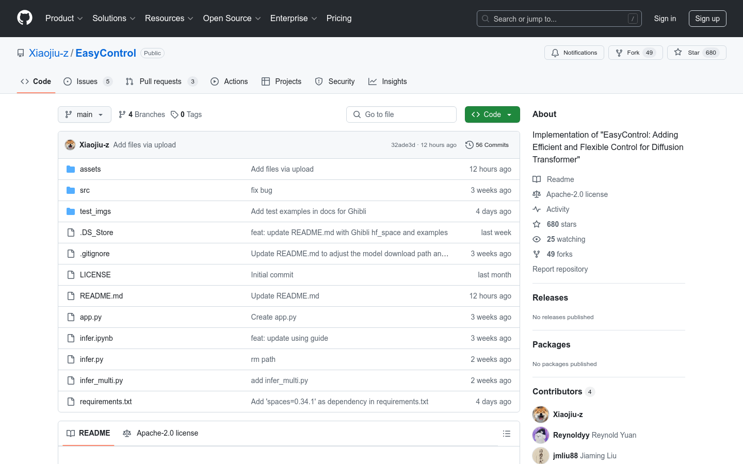This screenshot has height=464, width=743.
Task: Open the infer.ipynb file
Action: 96,338
